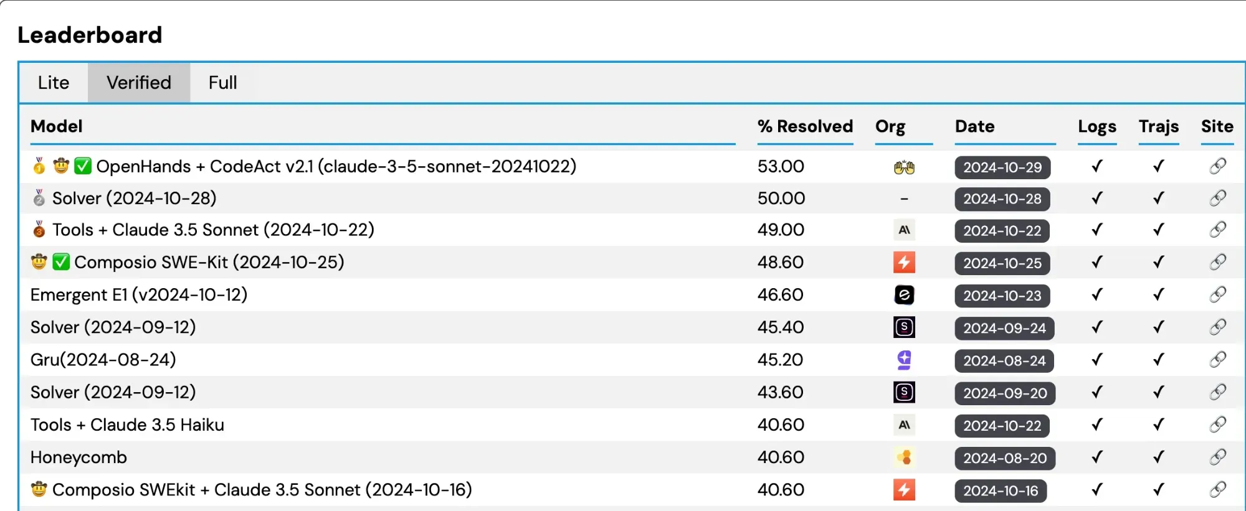Select model name "Solver (2024-10-28)"
This screenshot has height=511, width=1246.
coord(135,198)
